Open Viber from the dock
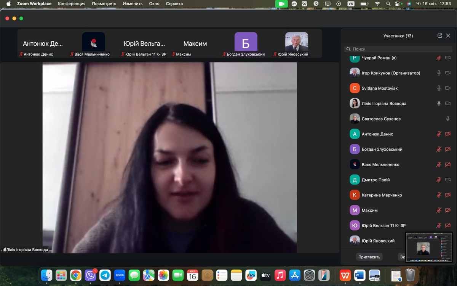Viewport: 457px width, 286px height. pyautogui.click(x=90, y=275)
